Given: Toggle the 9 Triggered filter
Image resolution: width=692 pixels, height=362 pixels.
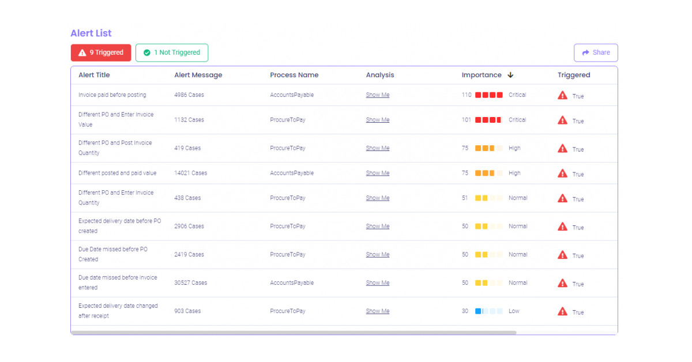Looking at the screenshot, I should pos(101,52).
